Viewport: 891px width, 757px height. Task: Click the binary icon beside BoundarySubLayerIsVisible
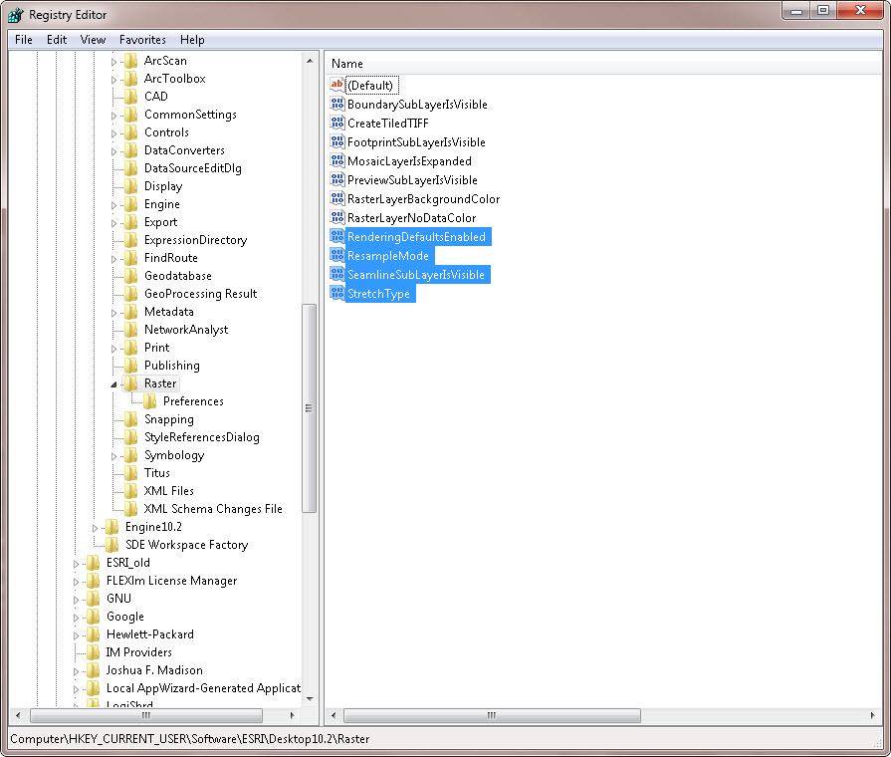point(336,104)
